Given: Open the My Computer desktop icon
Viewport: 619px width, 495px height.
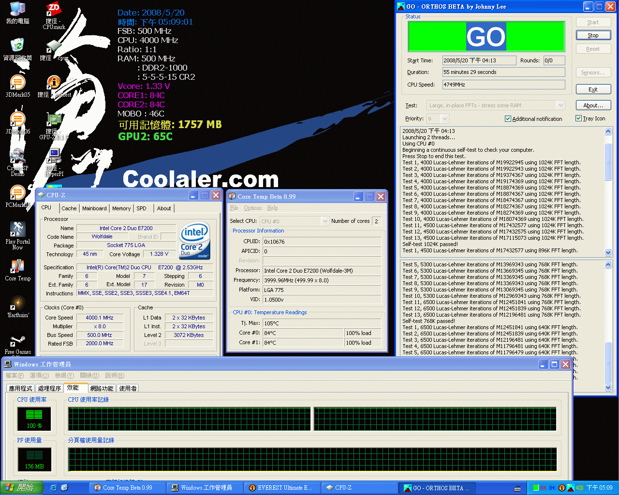Looking at the screenshot, I should (x=17, y=13).
